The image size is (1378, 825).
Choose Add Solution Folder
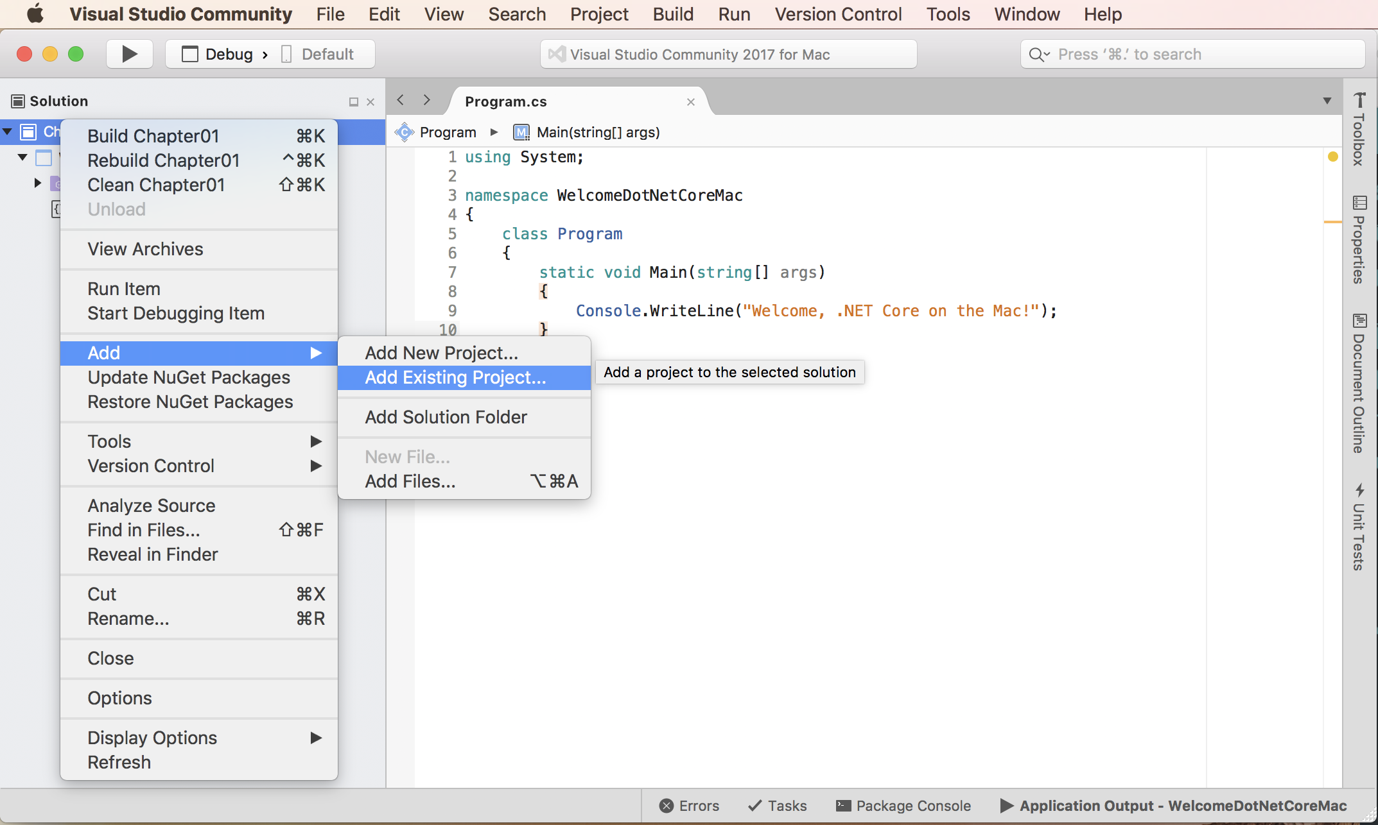(x=464, y=417)
